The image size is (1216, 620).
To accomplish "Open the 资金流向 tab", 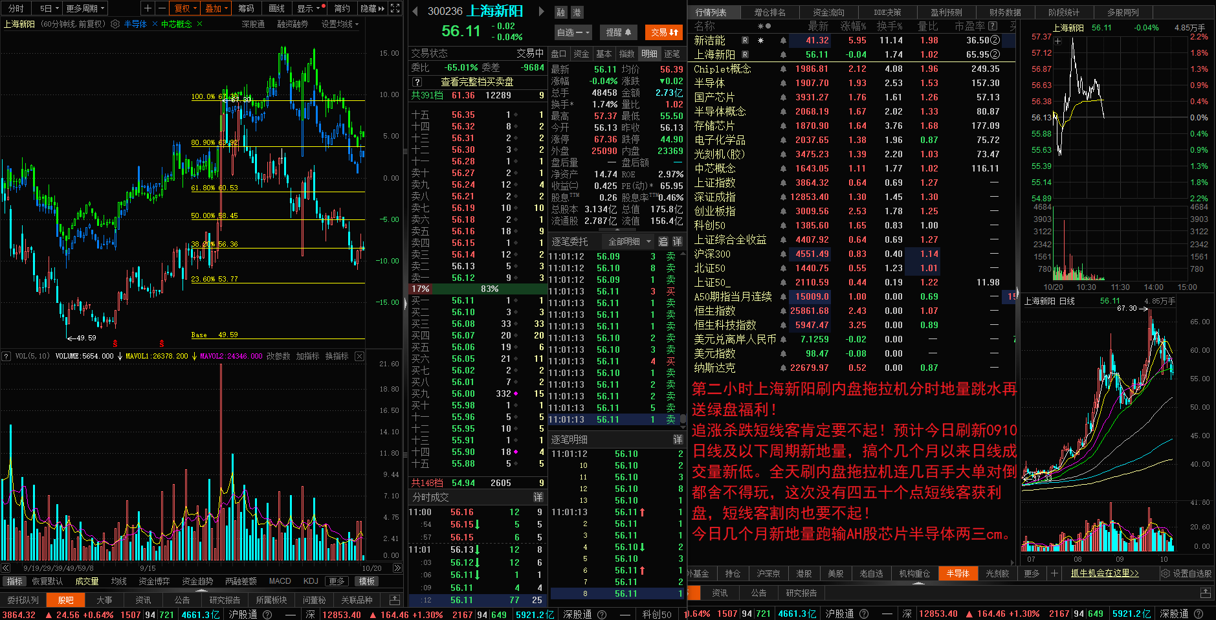I will (x=828, y=12).
